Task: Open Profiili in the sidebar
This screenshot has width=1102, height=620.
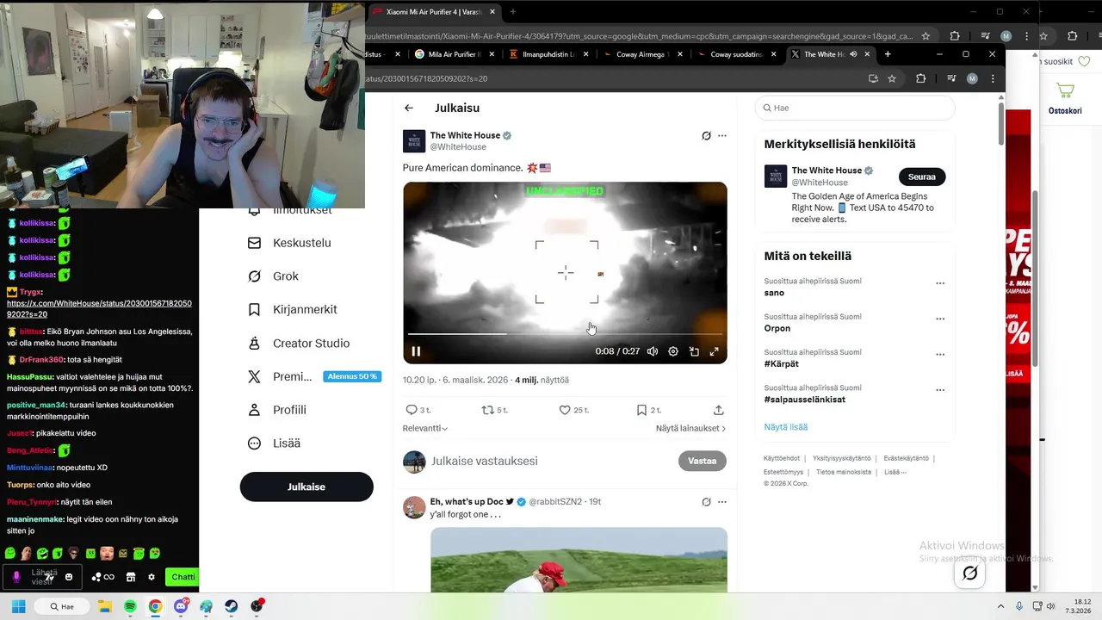Action: pyautogui.click(x=277, y=410)
